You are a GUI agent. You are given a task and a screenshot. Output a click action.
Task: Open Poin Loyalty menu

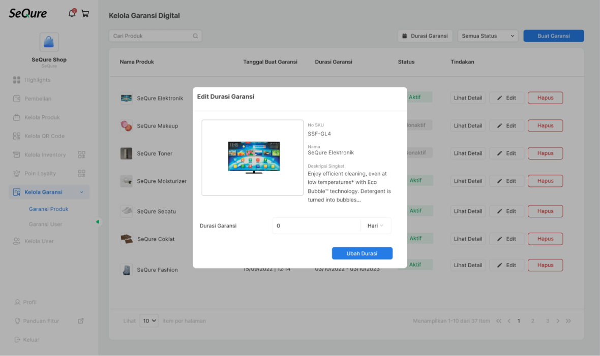(40, 174)
